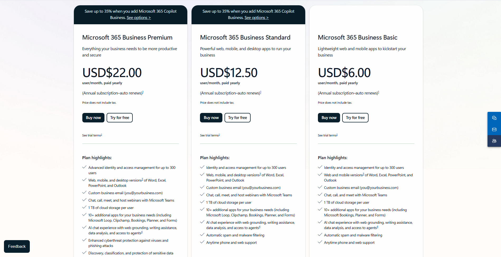Try Business Basic for free
The height and width of the screenshot is (257, 501).
pyautogui.click(x=355, y=117)
